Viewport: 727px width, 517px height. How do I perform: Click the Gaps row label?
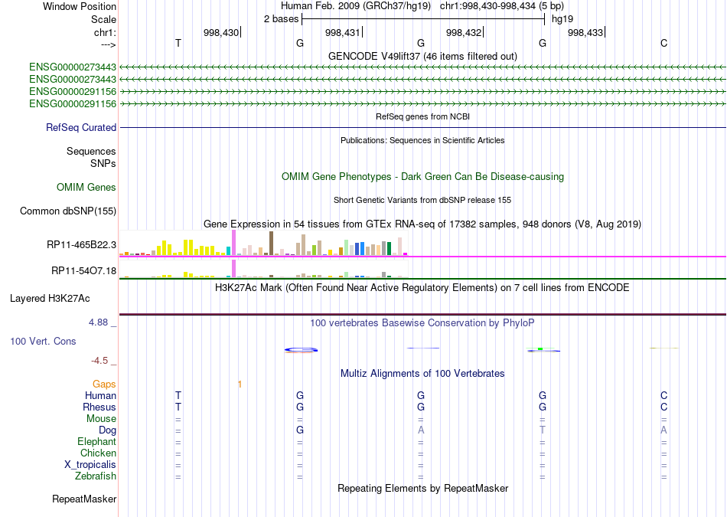tap(104, 384)
